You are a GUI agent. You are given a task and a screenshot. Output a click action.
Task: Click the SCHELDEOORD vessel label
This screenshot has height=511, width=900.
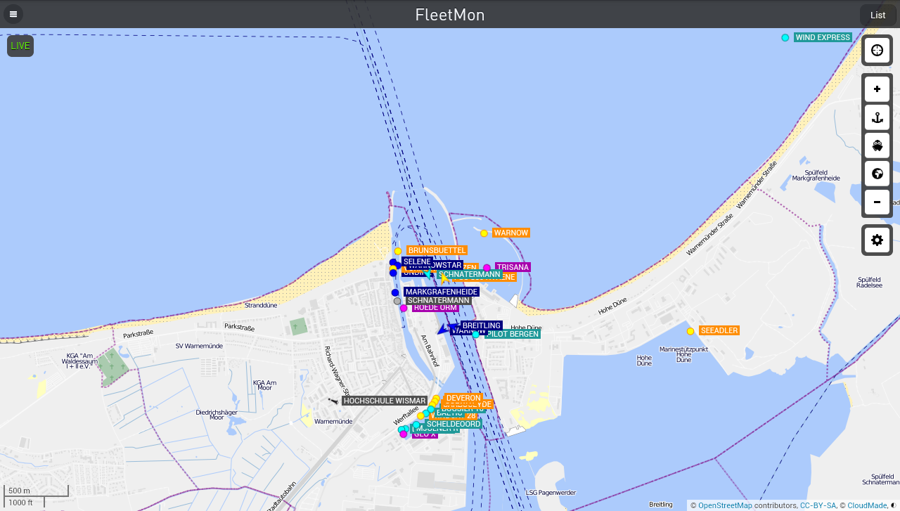click(454, 424)
